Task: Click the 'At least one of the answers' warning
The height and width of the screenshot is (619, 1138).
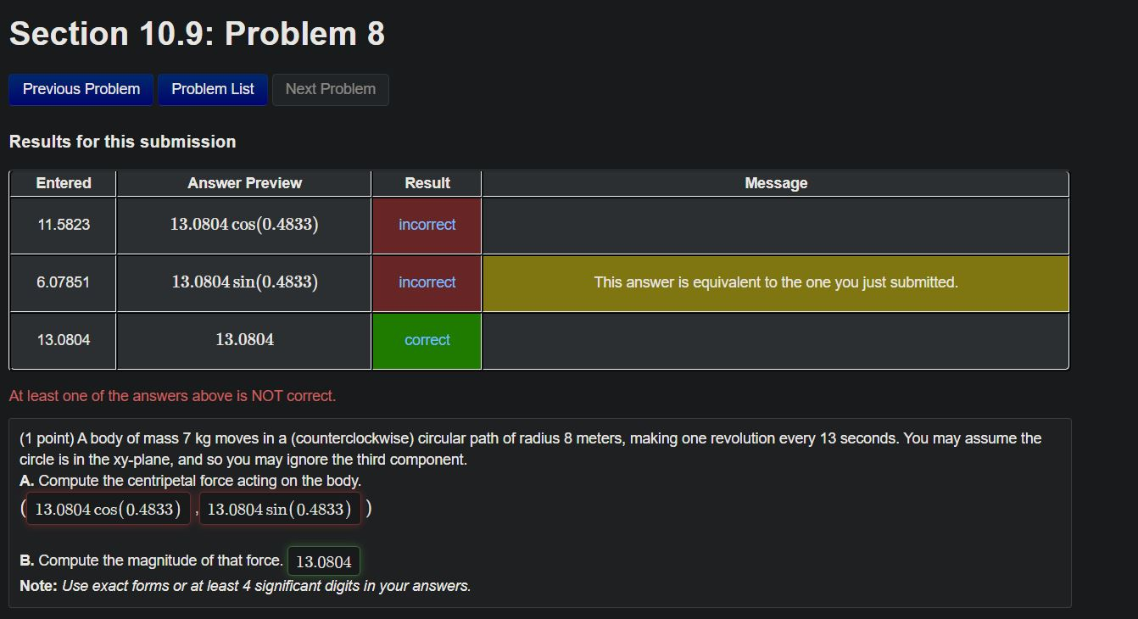Action: (x=172, y=396)
